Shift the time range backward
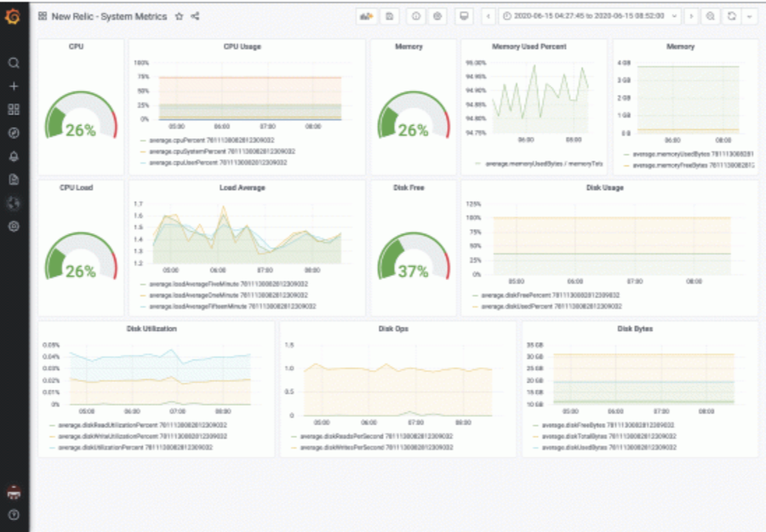The height and width of the screenshot is (532, 766). point(488,16)
